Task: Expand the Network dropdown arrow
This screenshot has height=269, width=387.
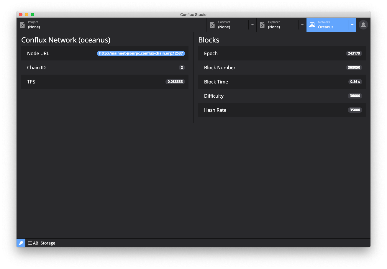Action: pos(352,25)
